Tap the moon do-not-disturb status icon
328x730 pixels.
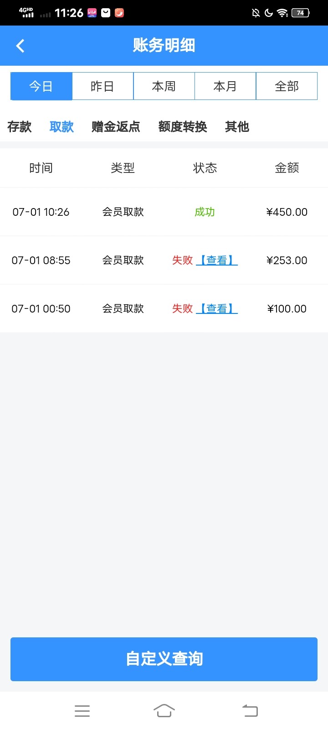coord(269,13)
